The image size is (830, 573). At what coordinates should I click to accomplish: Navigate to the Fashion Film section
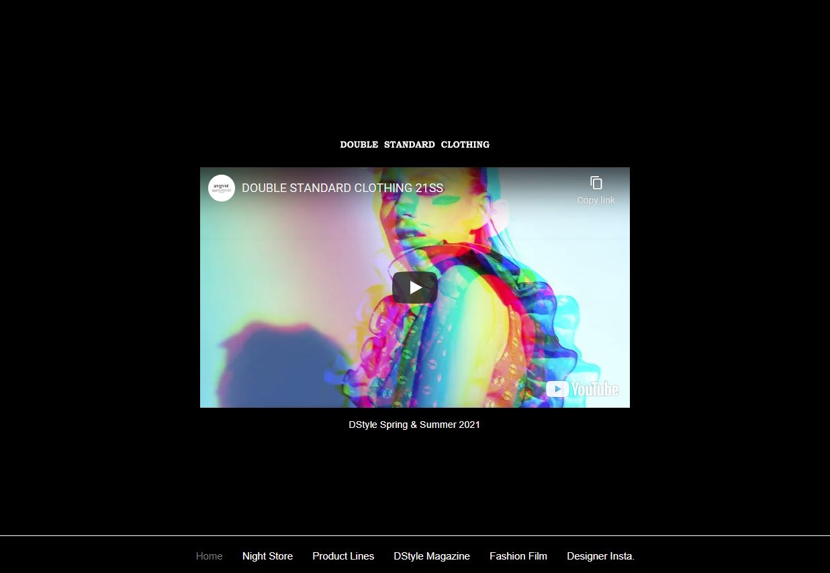click(518, 556)
